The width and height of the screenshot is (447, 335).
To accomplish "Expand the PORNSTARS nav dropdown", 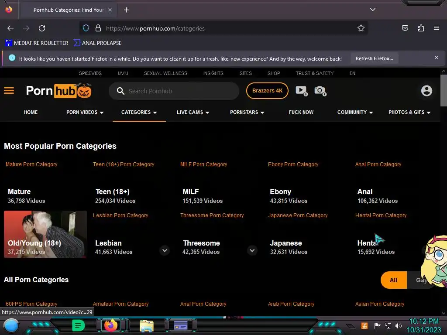I will (247, 112).
